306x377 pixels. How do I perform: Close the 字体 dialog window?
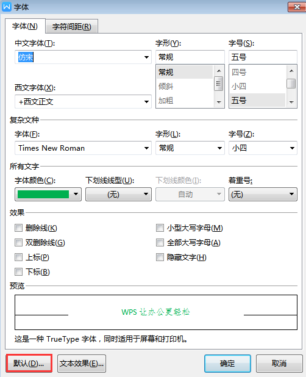[297, 7]
